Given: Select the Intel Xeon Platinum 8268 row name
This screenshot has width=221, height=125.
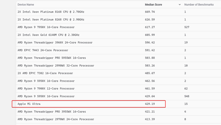Looking at the screenshot, I should pos(51,20).
